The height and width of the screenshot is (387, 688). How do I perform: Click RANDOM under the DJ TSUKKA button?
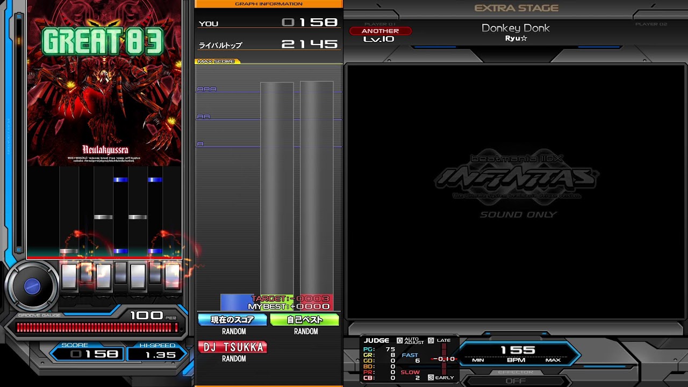(x=234, y=359)
